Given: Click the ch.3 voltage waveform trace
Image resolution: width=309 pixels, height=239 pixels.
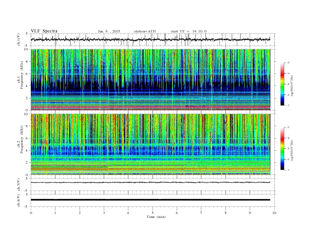Looking at the screenshot, I should tap(151, 182).
